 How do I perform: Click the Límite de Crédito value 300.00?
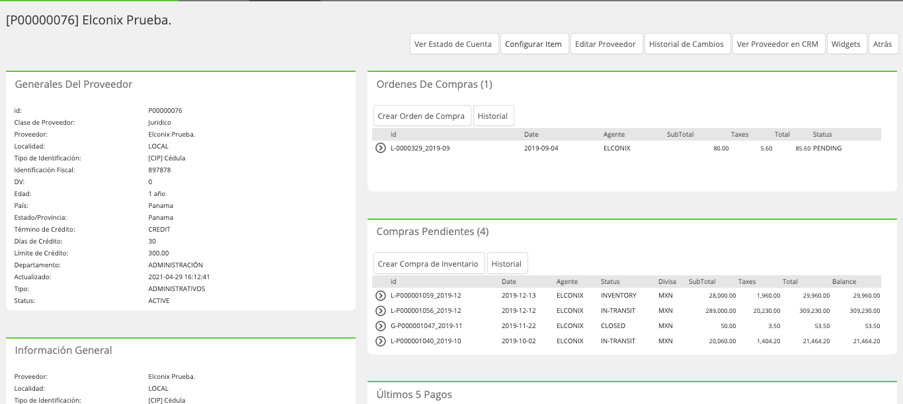click(x=159, y=253)
